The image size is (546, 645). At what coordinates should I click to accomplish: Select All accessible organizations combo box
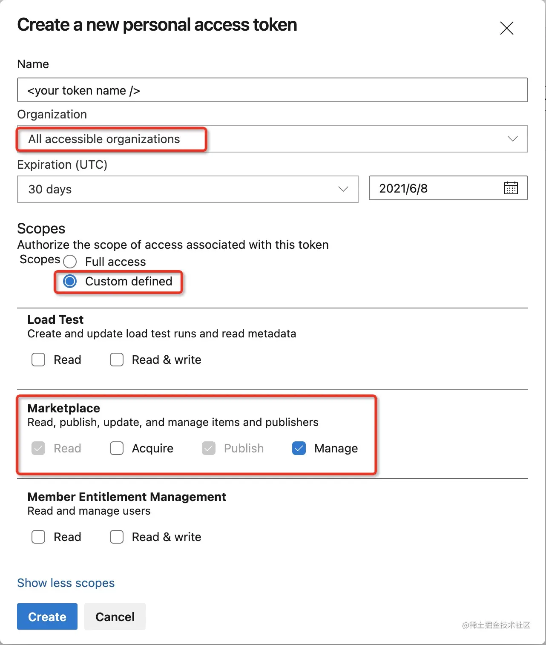click(273, 139)
